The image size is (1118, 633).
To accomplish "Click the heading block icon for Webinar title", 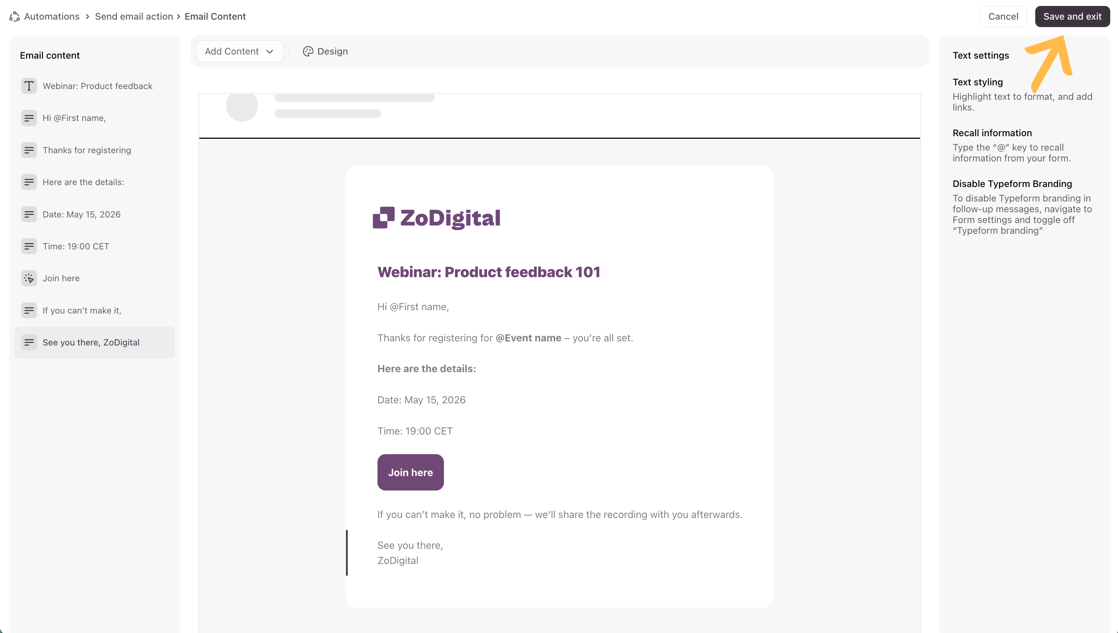I will (29, 86).
